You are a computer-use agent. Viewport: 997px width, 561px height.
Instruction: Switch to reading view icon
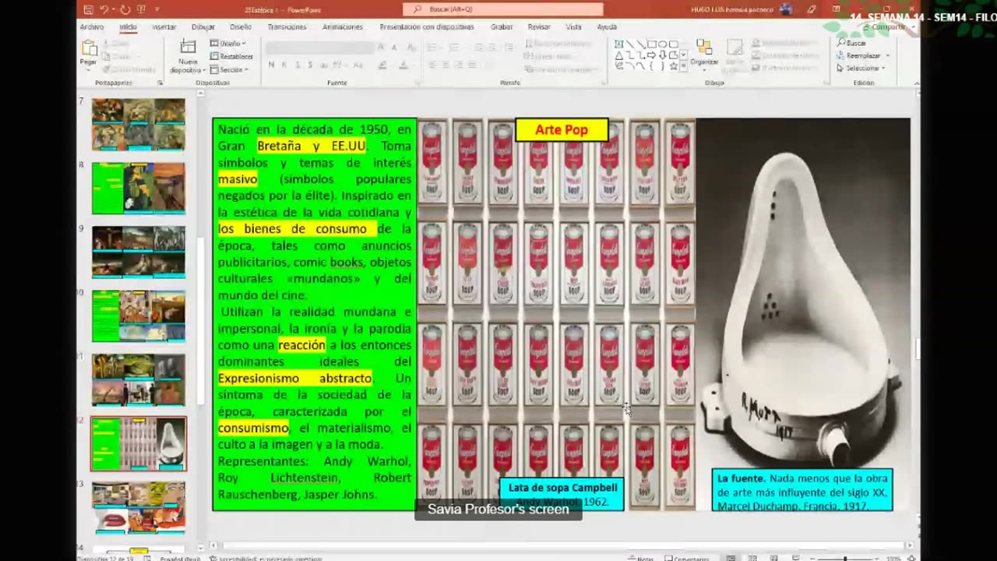pos(773,558)
